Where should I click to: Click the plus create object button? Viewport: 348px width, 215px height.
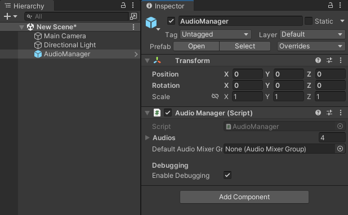coord(7,16)
